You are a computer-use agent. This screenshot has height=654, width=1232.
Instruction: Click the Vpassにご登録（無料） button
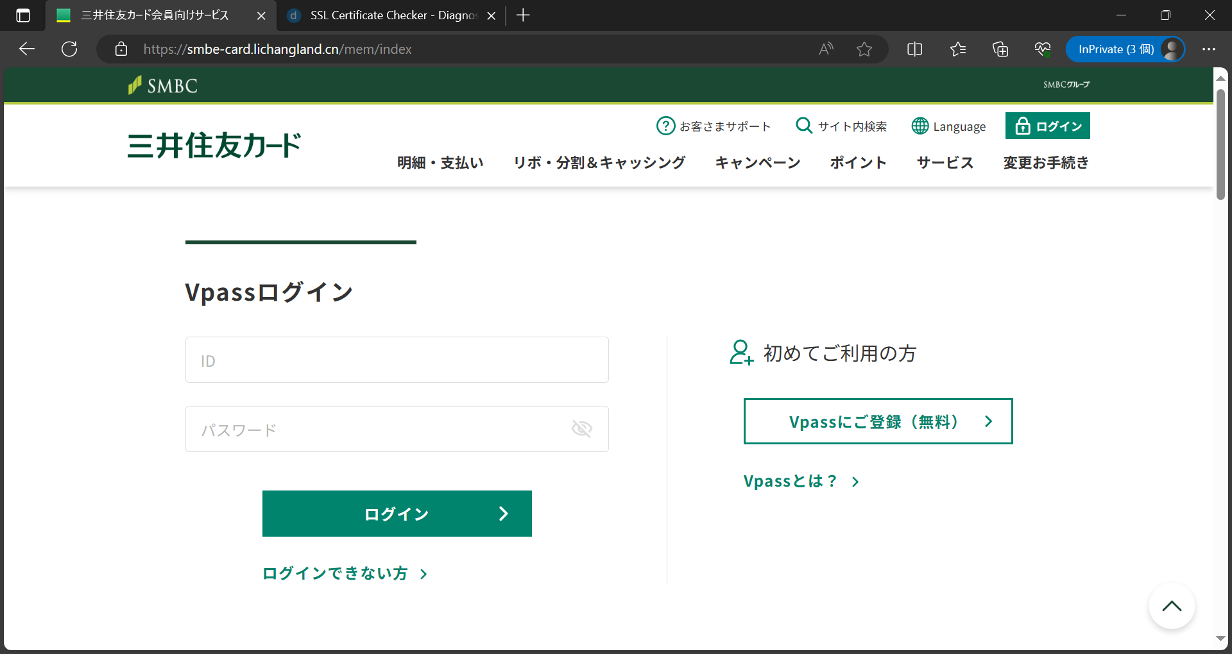pyautogui.click(x=878, y=421)
